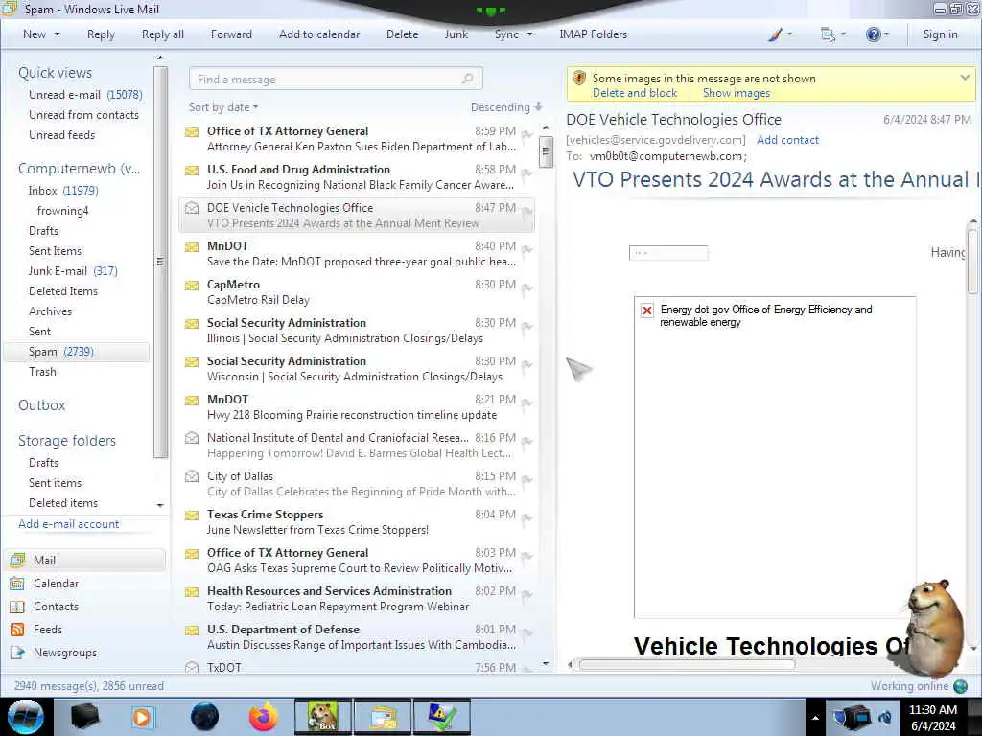Click Add e-mail account link
Viewport: 982px width, 736px height.
69,524
